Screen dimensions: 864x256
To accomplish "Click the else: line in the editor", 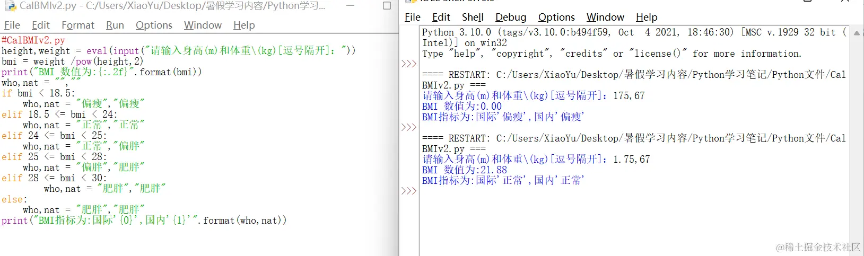I will (x=14, y=199).
